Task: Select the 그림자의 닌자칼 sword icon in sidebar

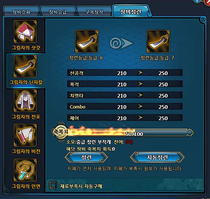Action: click(25, 66)
